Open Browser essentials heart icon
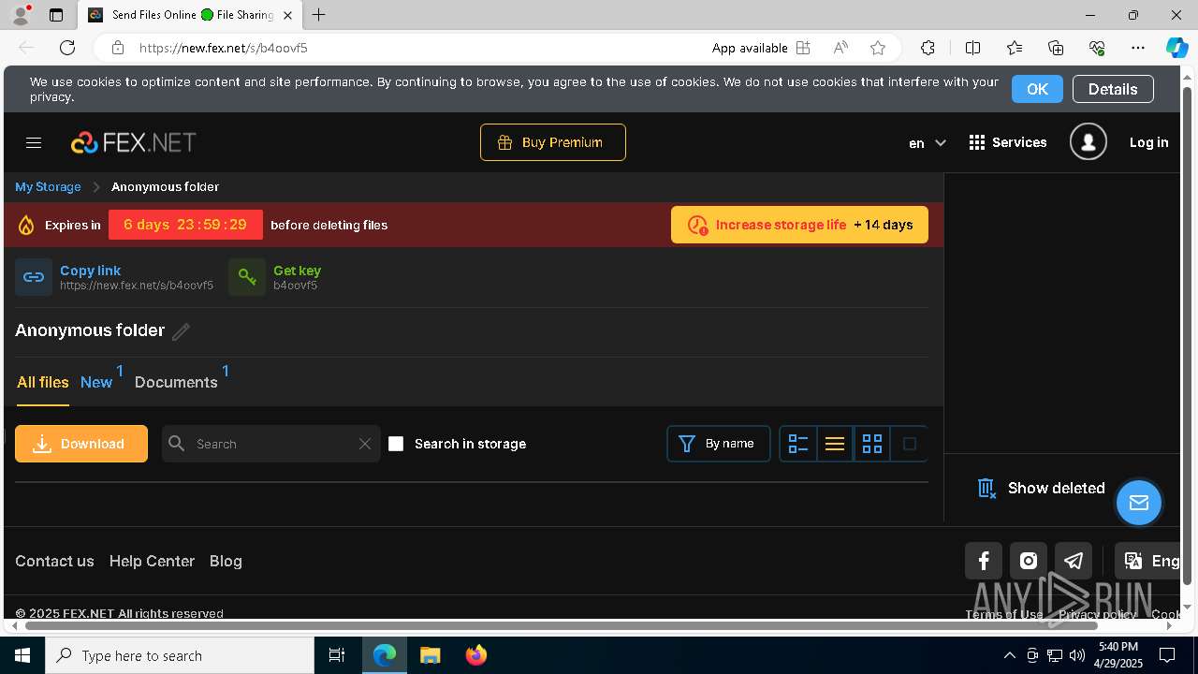The height and width of the screenshot is (674, 1198). pyautogui.click(x=1097, y=48)
